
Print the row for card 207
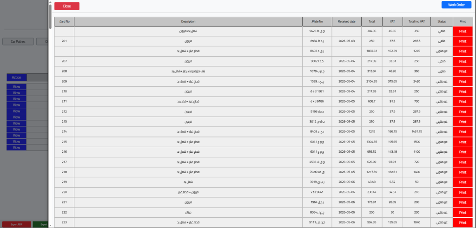point(463,62)
